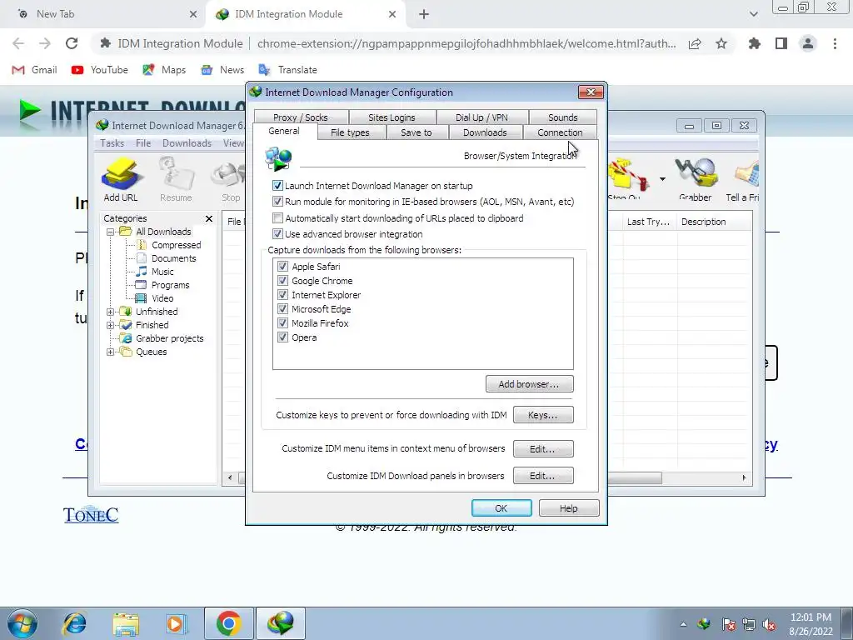
Task: Open the Translate bookmark
Action: point(287,70)
